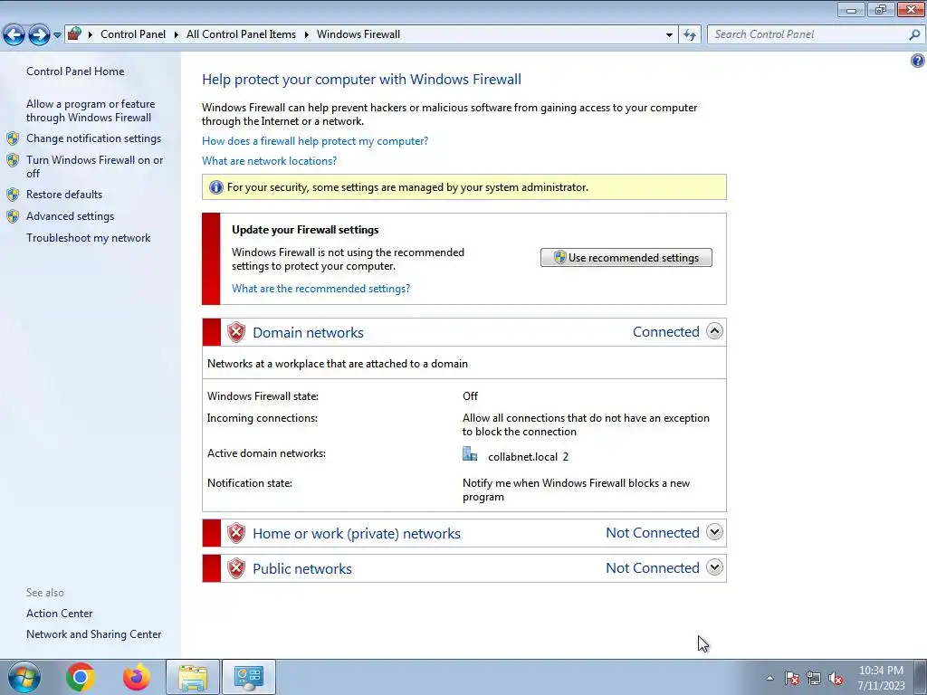Select the collabnet.local 2 network name
Screen dimensions: 927x695
(x=528, y=457)
